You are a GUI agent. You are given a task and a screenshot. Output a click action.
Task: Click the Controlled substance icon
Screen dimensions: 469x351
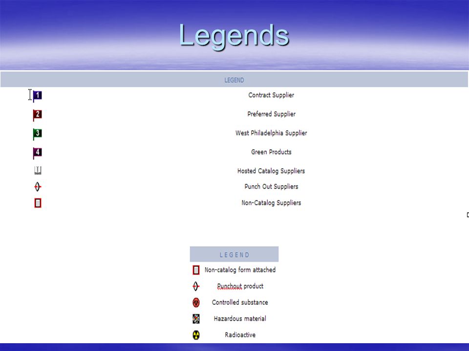[x=196, y=302]
